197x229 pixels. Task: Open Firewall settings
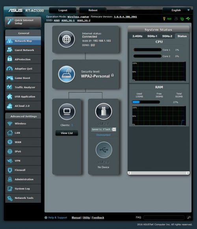[x=23, y=170]
